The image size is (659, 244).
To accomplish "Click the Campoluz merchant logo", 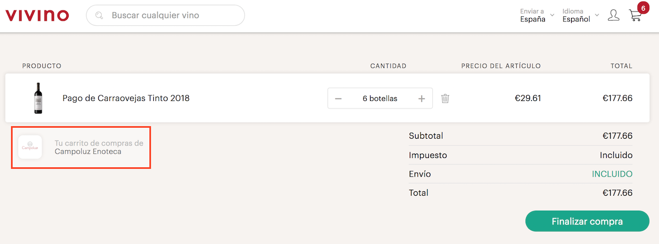I will click(30, 147).
